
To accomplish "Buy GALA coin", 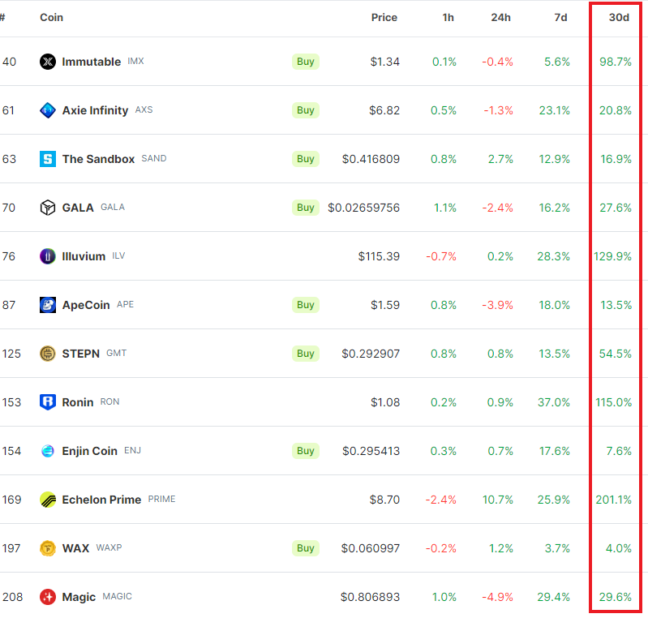I will pos(306,208).
